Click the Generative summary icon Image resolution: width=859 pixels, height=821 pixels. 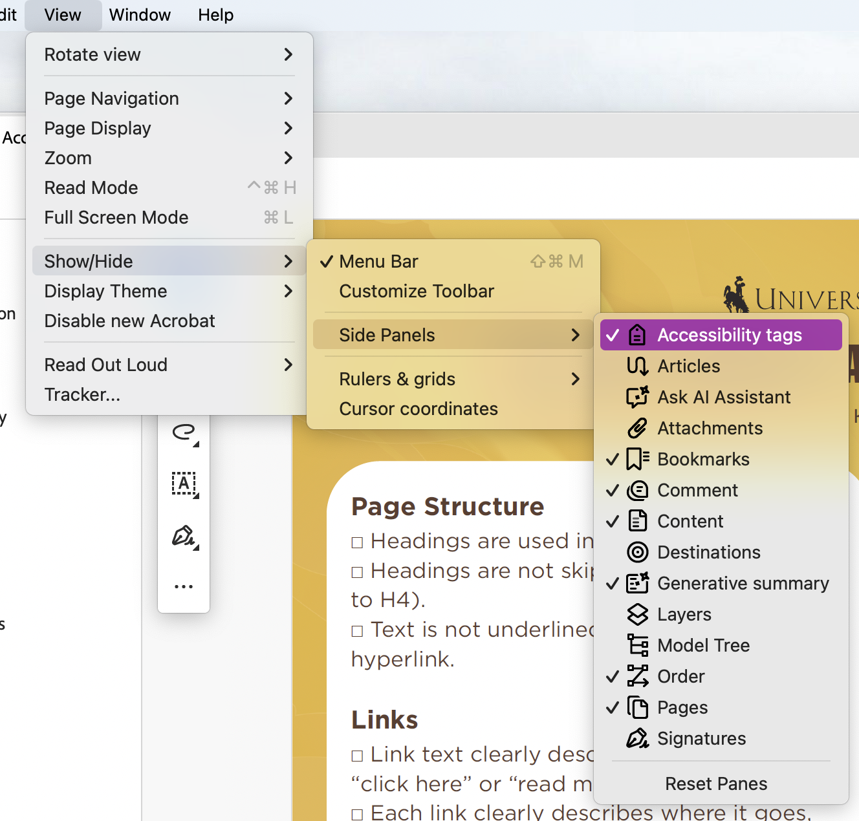click(637, 583)
